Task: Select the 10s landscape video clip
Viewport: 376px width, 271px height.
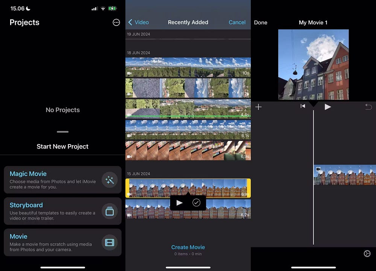Action: click(188, 67)
